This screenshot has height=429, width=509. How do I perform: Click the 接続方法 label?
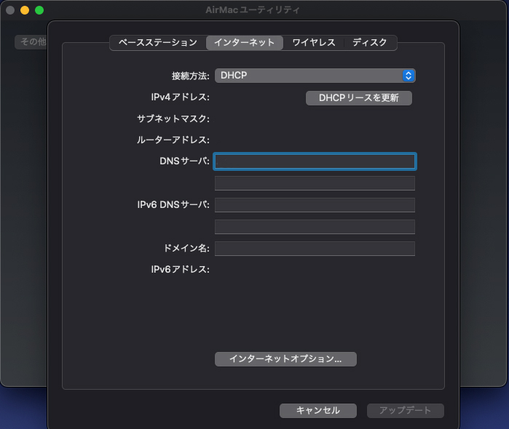coord(191,76)
